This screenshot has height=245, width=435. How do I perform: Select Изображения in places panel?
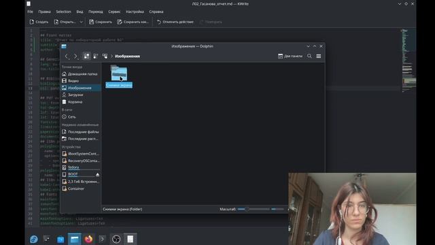(x=80, y=88)
